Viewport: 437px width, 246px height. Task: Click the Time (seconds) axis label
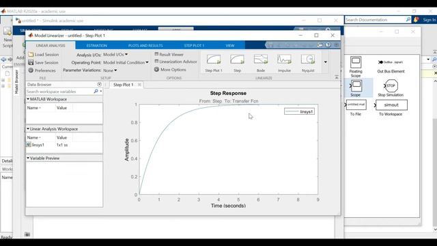click(228, 206)
